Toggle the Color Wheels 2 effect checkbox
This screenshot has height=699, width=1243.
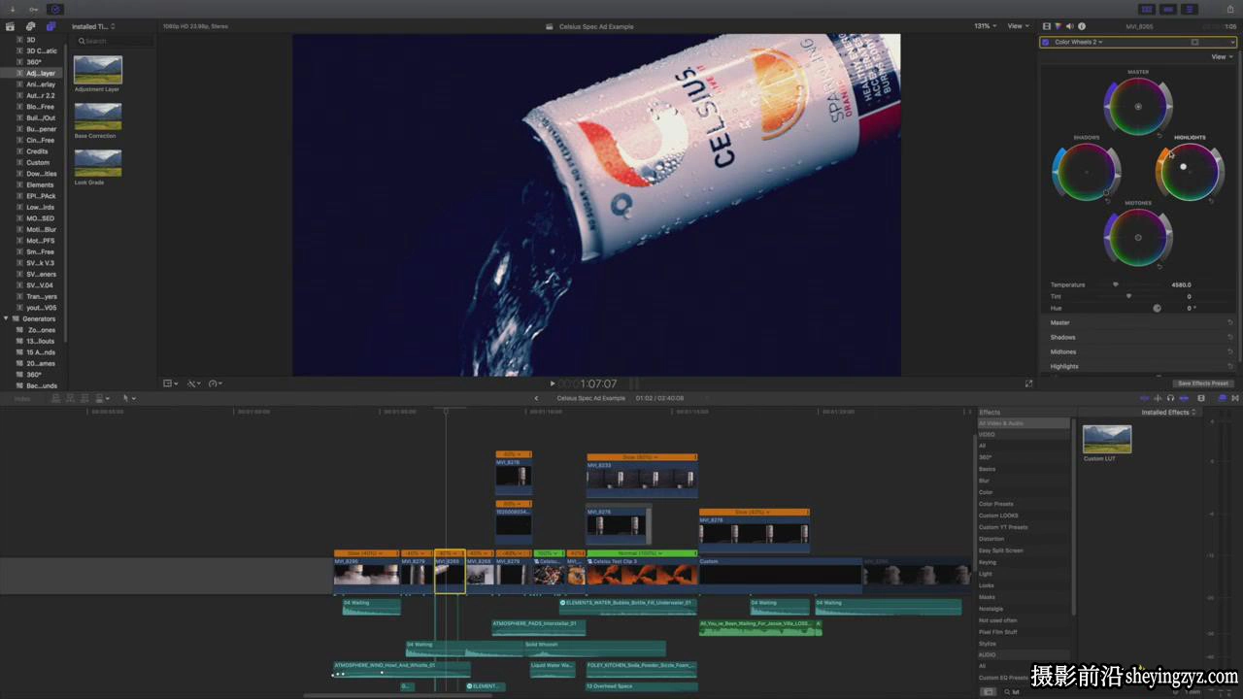point(1046,42)
